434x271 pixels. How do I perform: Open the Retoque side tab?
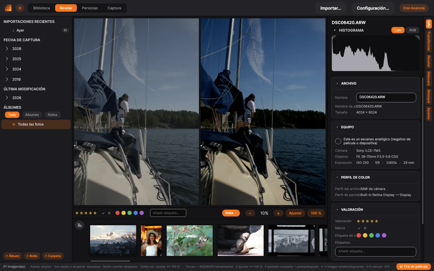pos(429,96)
